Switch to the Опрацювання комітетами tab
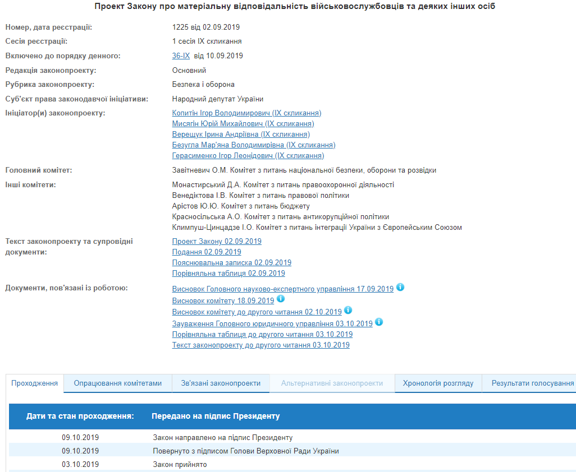 click(118, 383)
